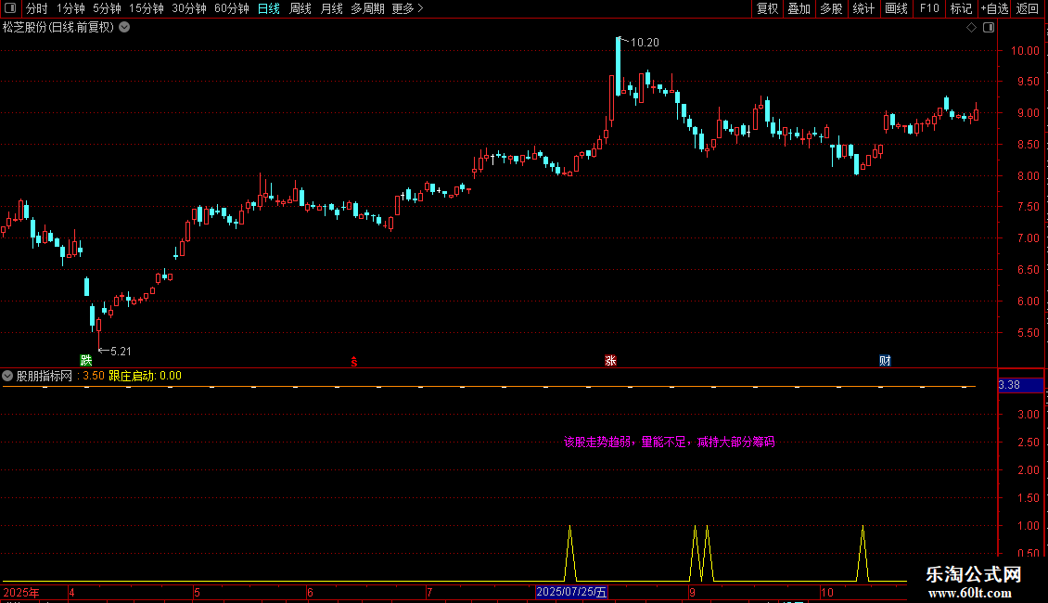Click the 3.50 indicator value
1048x603 pixels.
[94, 376]
